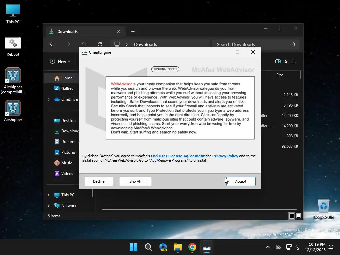This screenshot has width=340, height=255.
Task: Show hidden system tray icons
Action: point(268,247)
